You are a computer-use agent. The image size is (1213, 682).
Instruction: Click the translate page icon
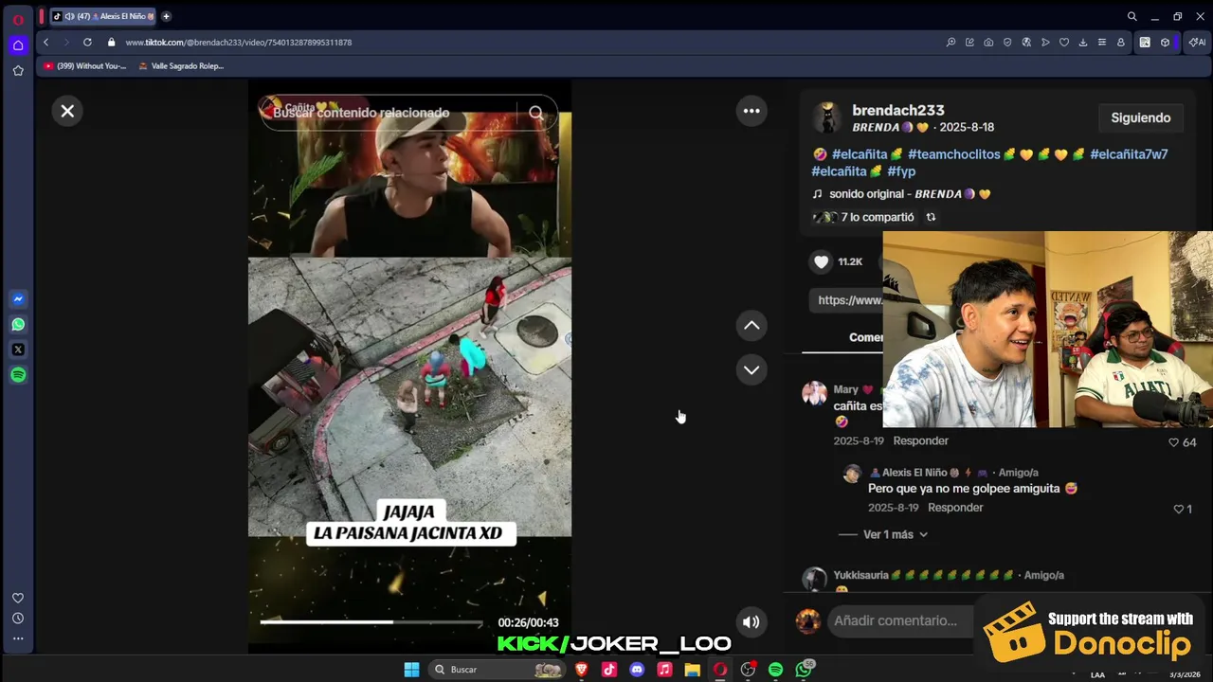tap(1026, 42)
